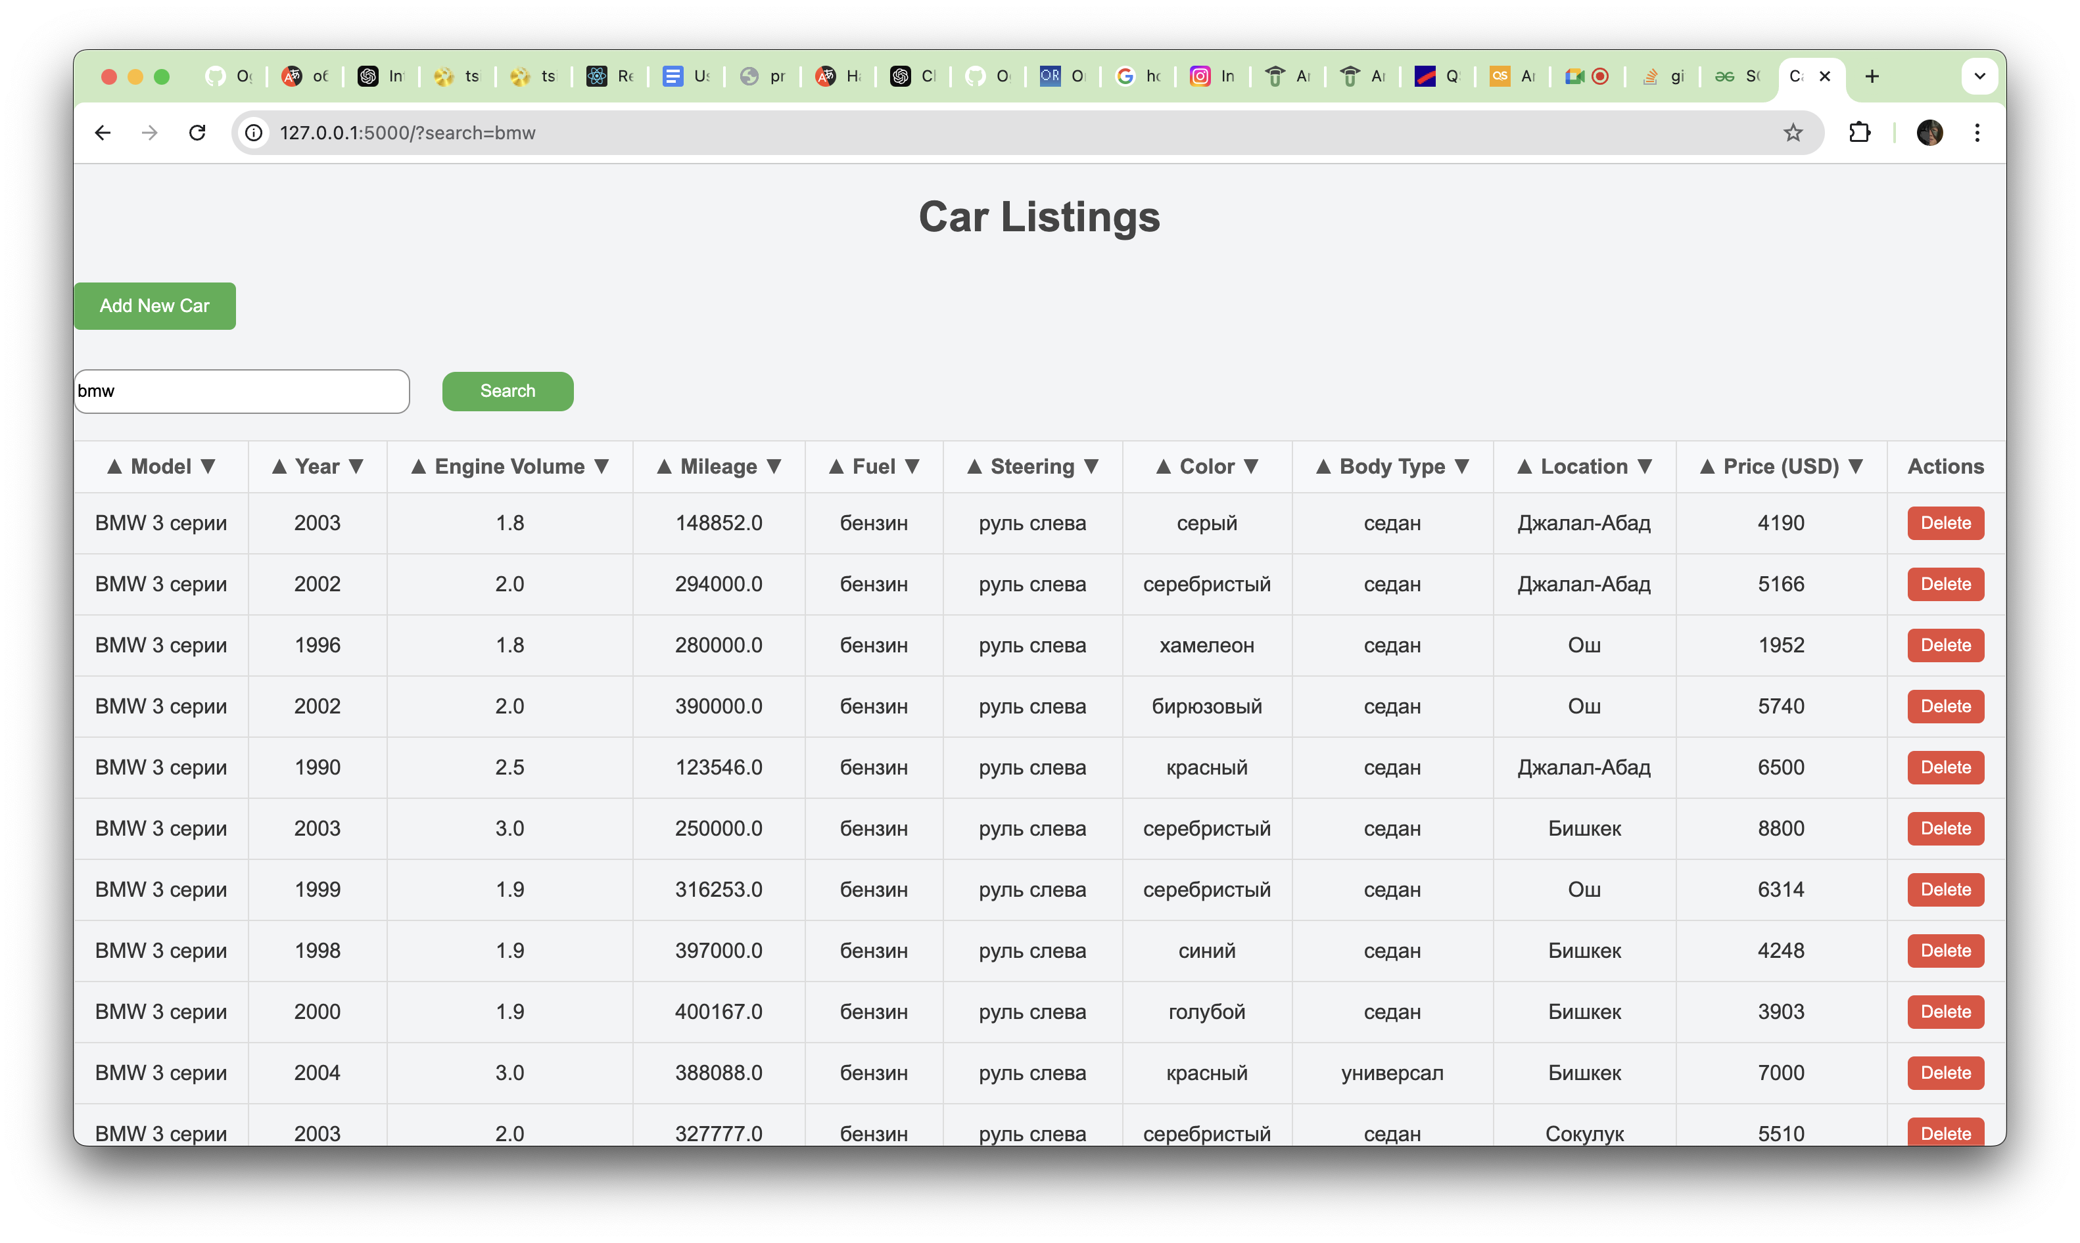This screenshot has width=2080, height=1243.
Task: Delete the 1996 BMW listing
Action: click(1945, 645)
